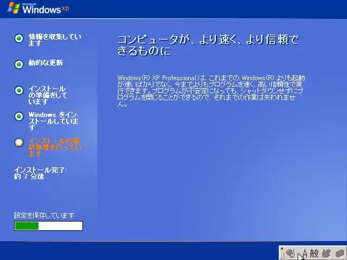
Task: Click the インストールの準備をしています step label
Action: pyautogui.click(x=48, y=95)
